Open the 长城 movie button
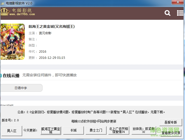The height and width of the screenshot is (140, 185). [x=73, y=130]
